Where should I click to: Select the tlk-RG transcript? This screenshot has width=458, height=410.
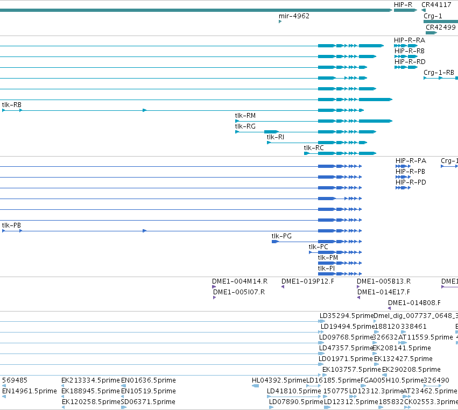click(306, 132)
